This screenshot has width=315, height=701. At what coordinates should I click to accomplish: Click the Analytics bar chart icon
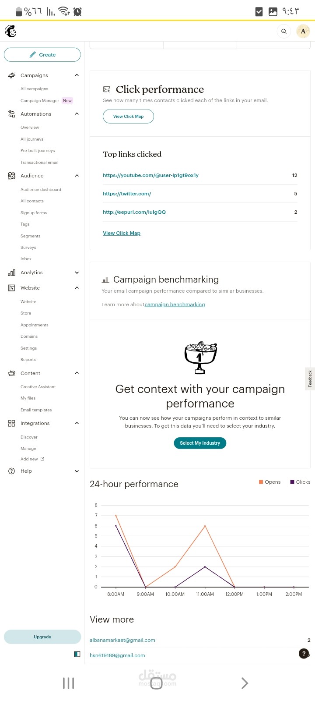pyautogui.click(x=12, y=273)
